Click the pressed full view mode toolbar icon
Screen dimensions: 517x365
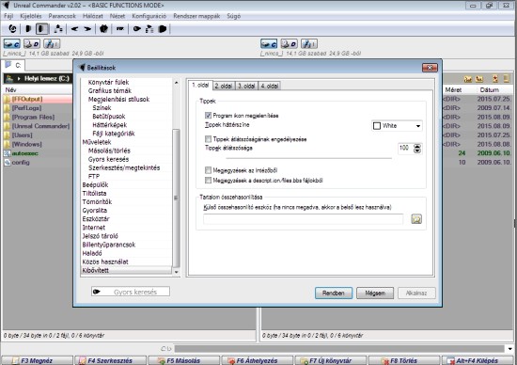coord(42,29)
